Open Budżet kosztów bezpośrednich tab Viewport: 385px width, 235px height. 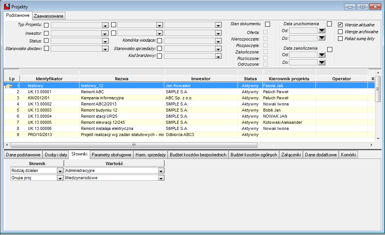(x=198, y=155)
